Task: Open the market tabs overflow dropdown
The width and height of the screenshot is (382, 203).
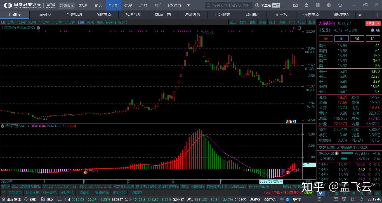Action: tap(360, 15)
